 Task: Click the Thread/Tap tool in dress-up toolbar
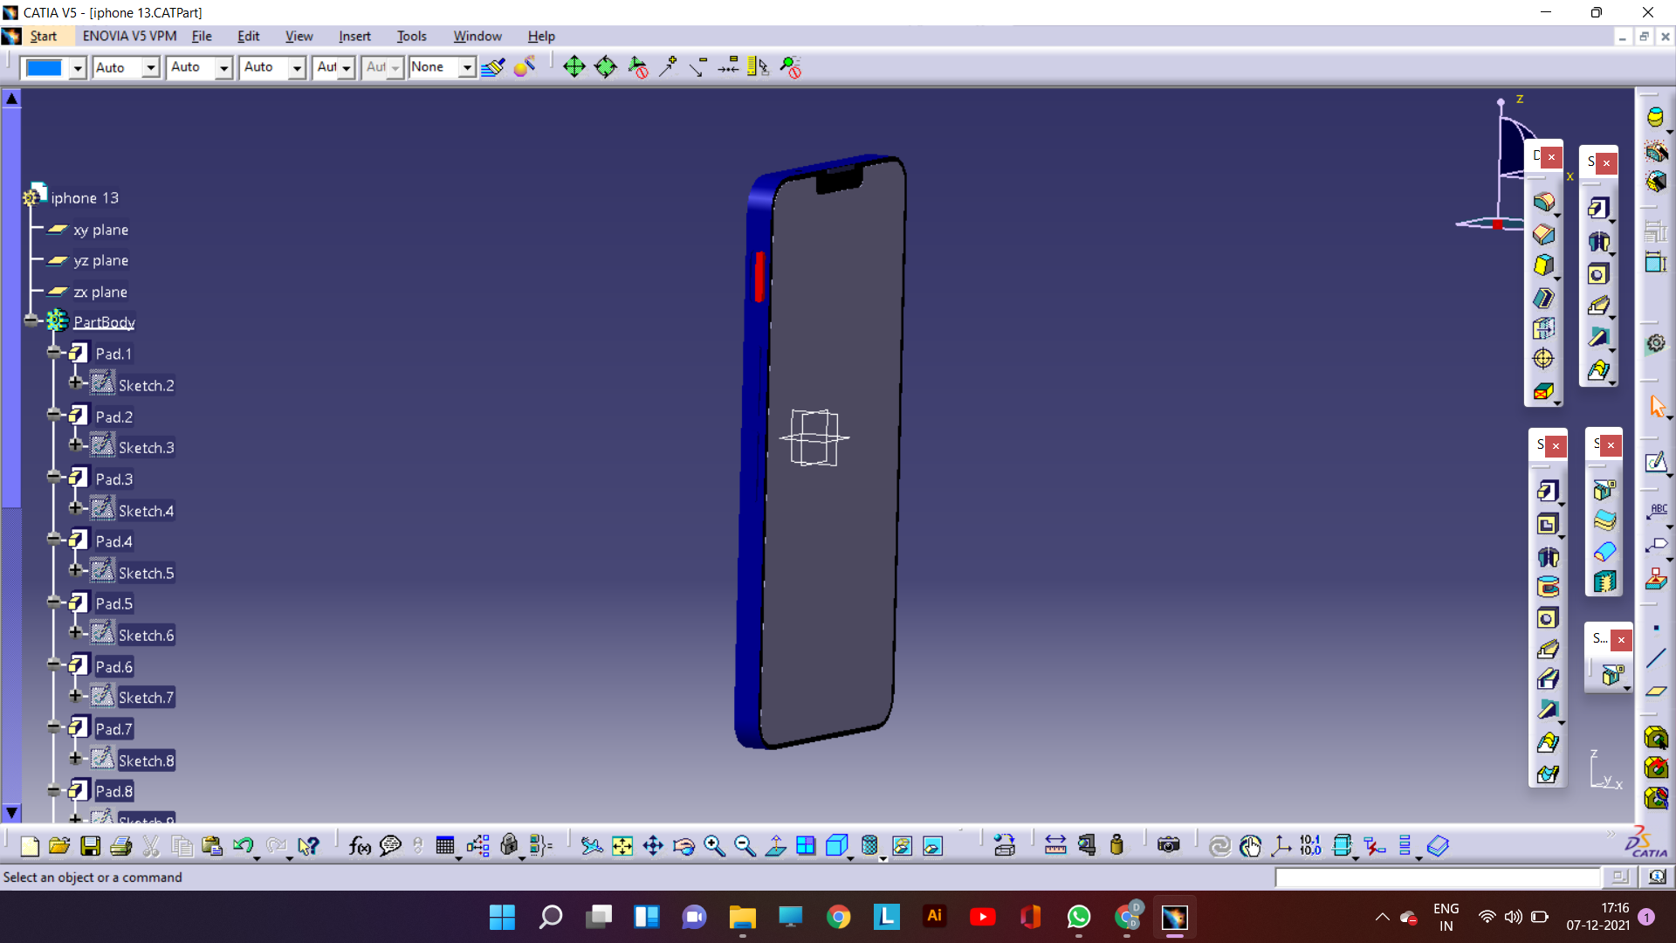[1543, 359]
